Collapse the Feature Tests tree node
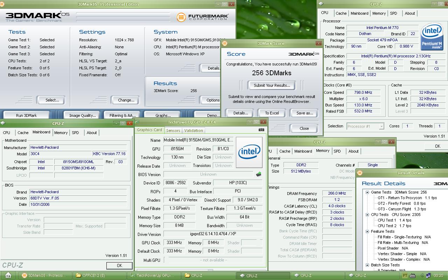 pos(367,231)
